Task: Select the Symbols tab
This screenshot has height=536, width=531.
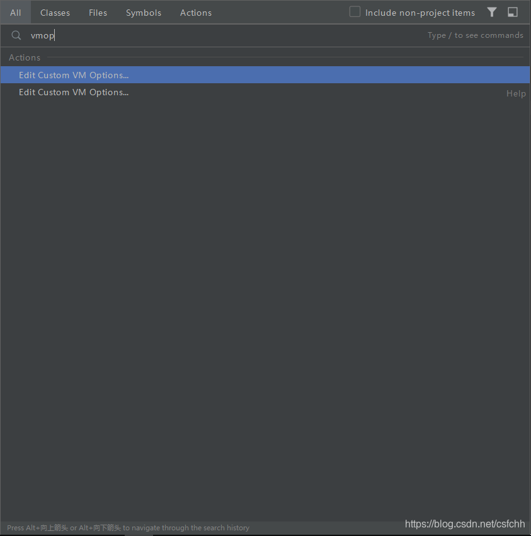Action: (x=144, y=13)
